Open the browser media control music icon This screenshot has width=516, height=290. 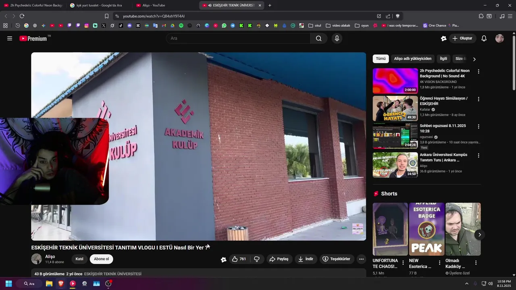click(x=502, y=16)
